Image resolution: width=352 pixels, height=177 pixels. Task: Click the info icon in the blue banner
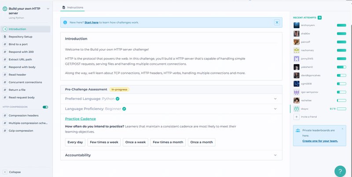click(x=65, y=22)
